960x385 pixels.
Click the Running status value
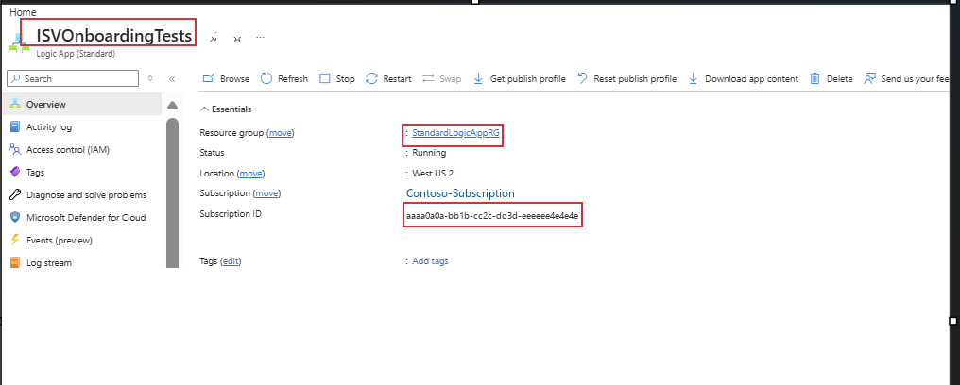(x=429, y=153)
